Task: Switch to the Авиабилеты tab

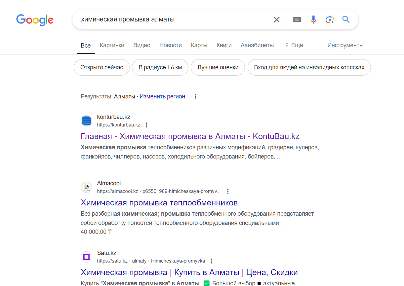Action: 257,45
